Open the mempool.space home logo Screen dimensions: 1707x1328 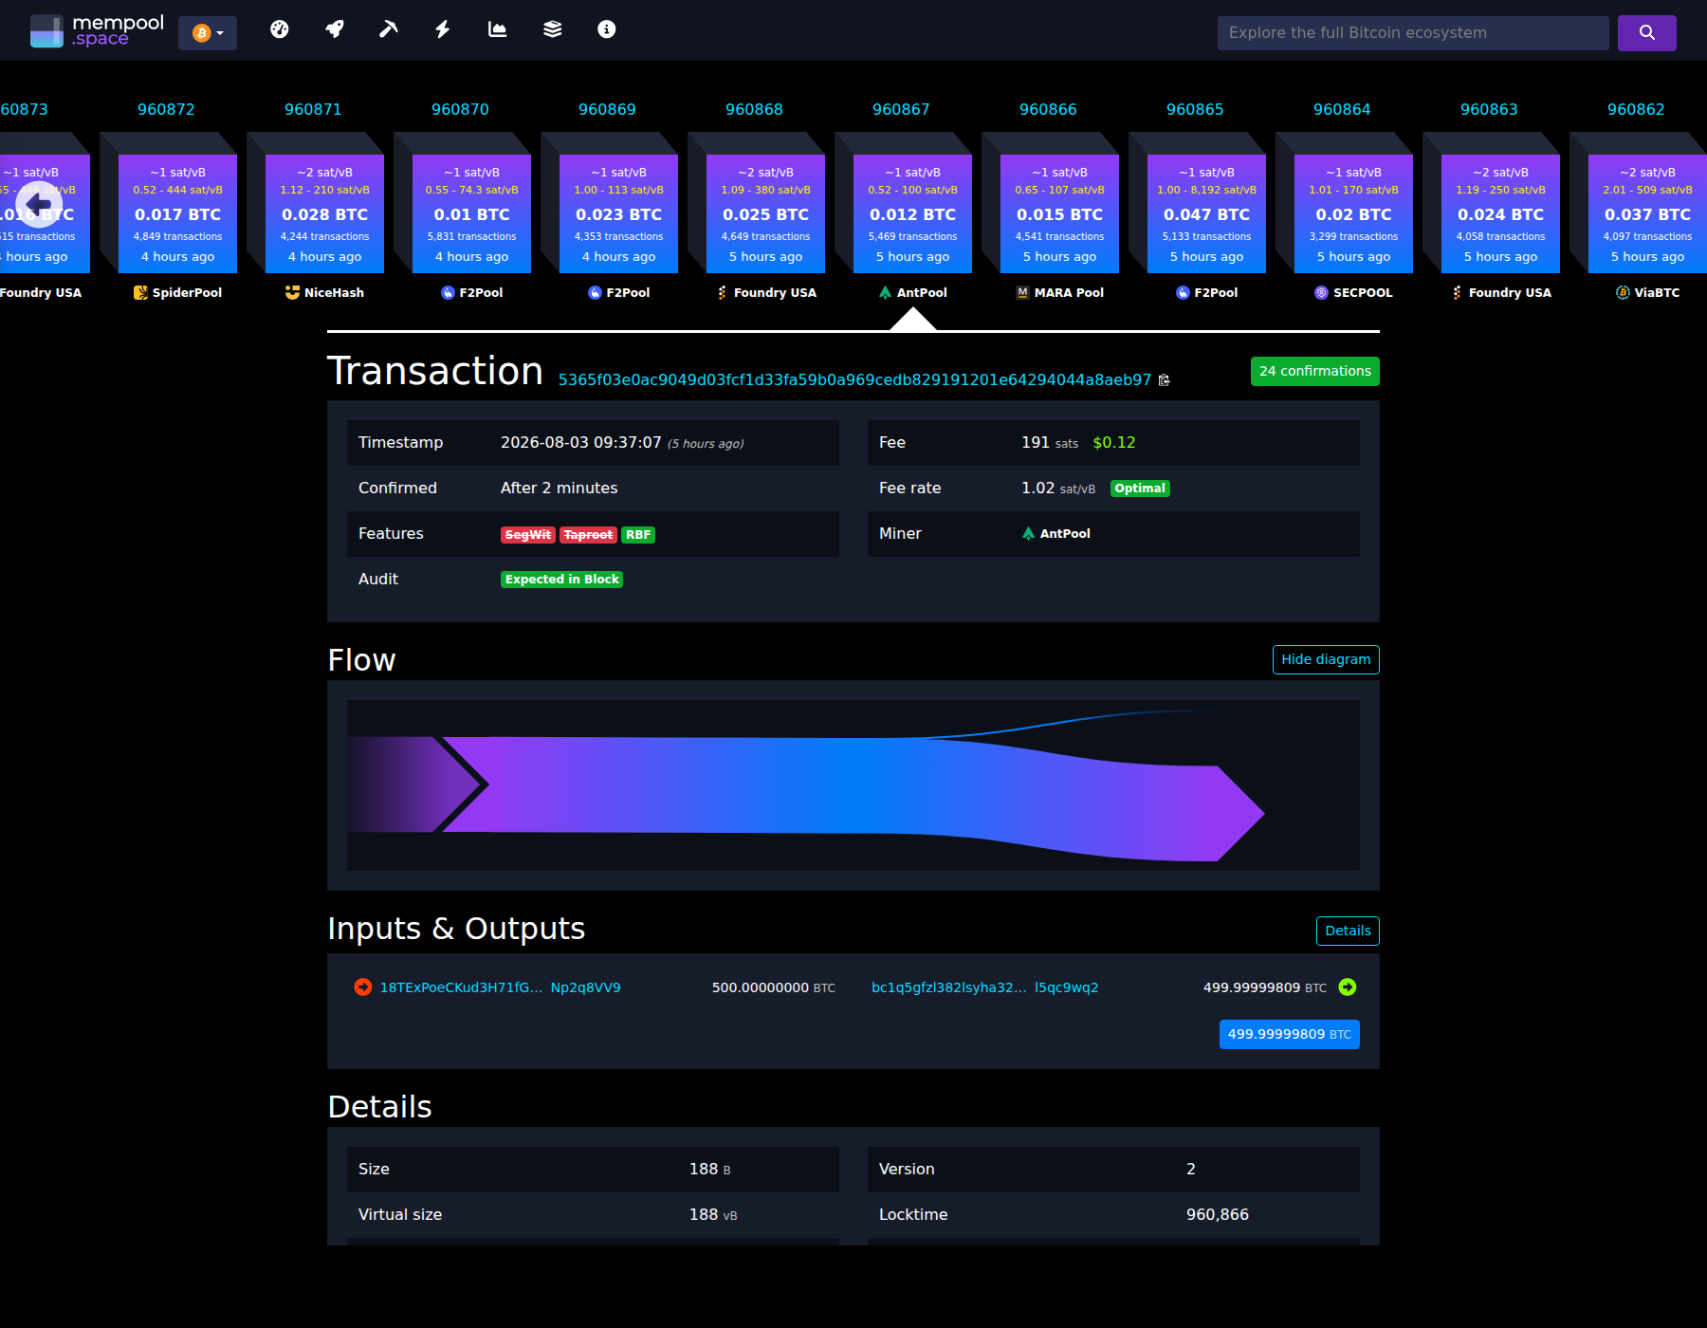(97, 30)
